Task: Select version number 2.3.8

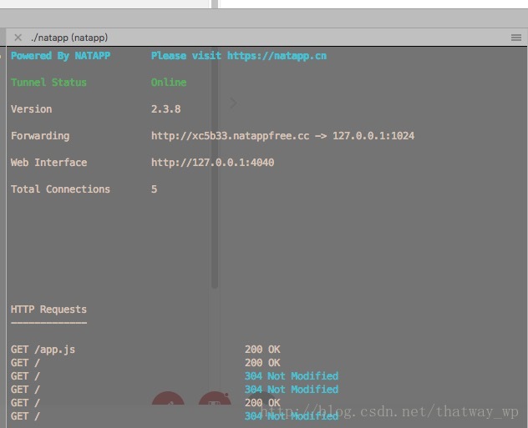Action: [165, 109]
